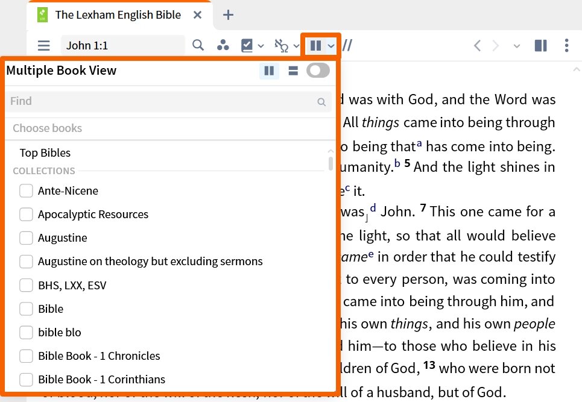Click the Lexham Bible tab book icon
The width and height of the screenshot is (582, 402).
coord(42,15)
